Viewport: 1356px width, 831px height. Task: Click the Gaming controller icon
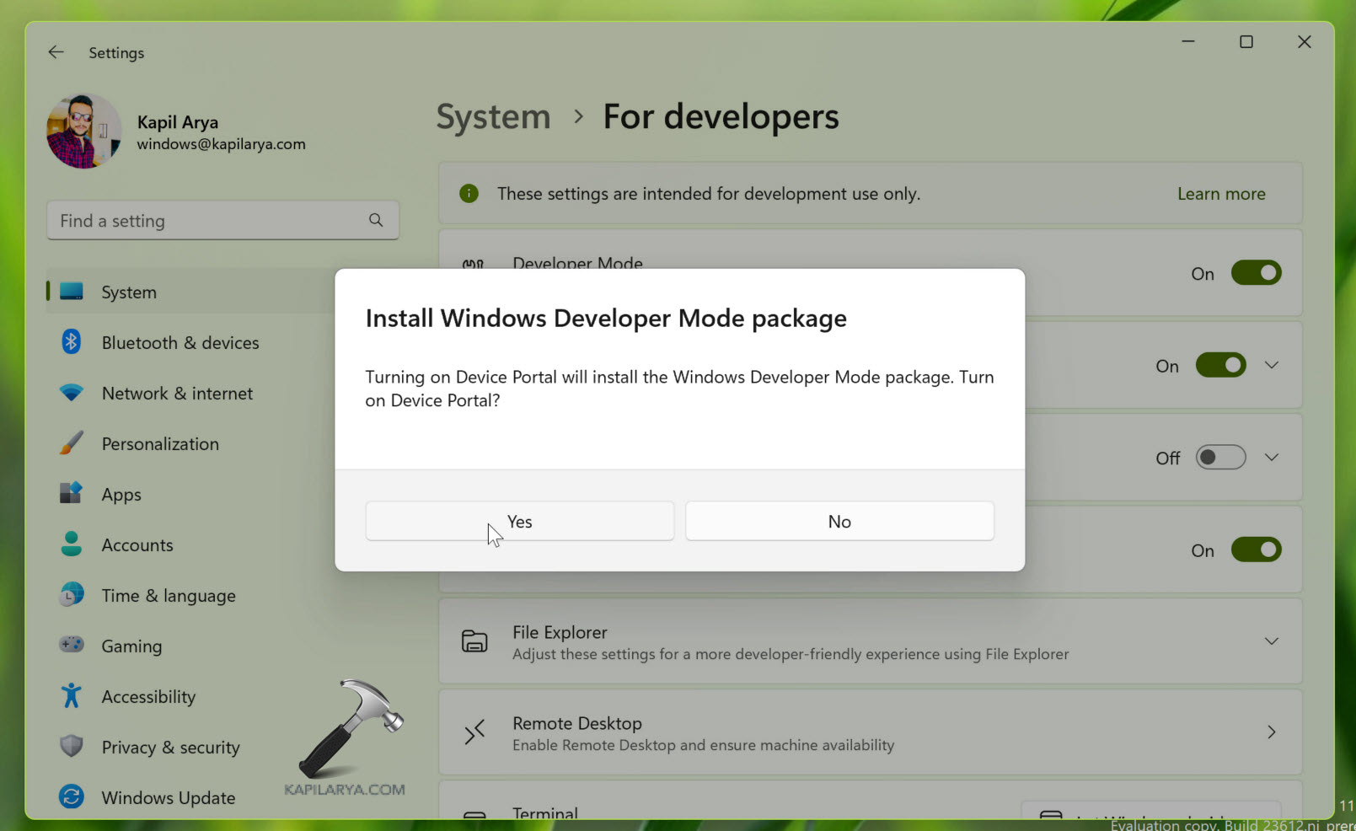pos(72,645)
